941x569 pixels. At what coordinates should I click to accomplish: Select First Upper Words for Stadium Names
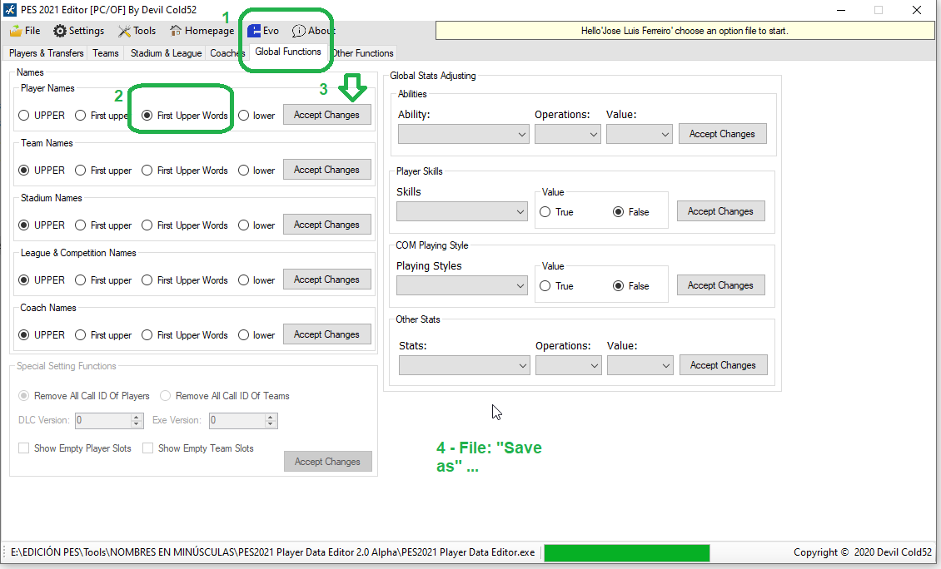pos(185,225)
